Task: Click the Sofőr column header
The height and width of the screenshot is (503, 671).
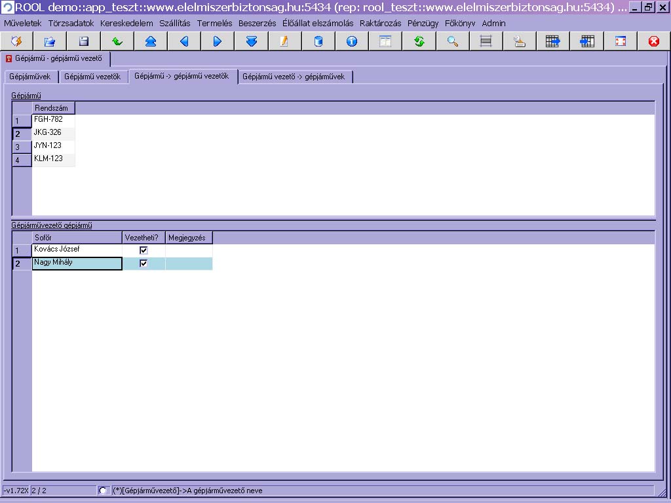Action: [77, 237]
